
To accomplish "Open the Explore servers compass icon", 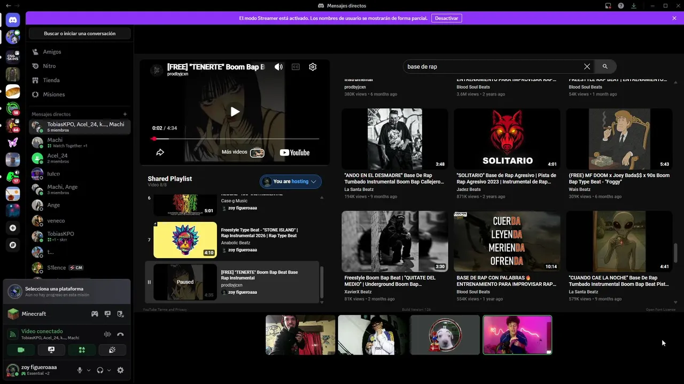I will (13, 245).
